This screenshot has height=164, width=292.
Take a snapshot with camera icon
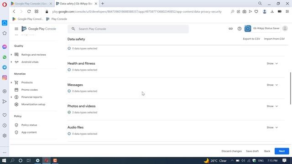[x=245, y=11]
